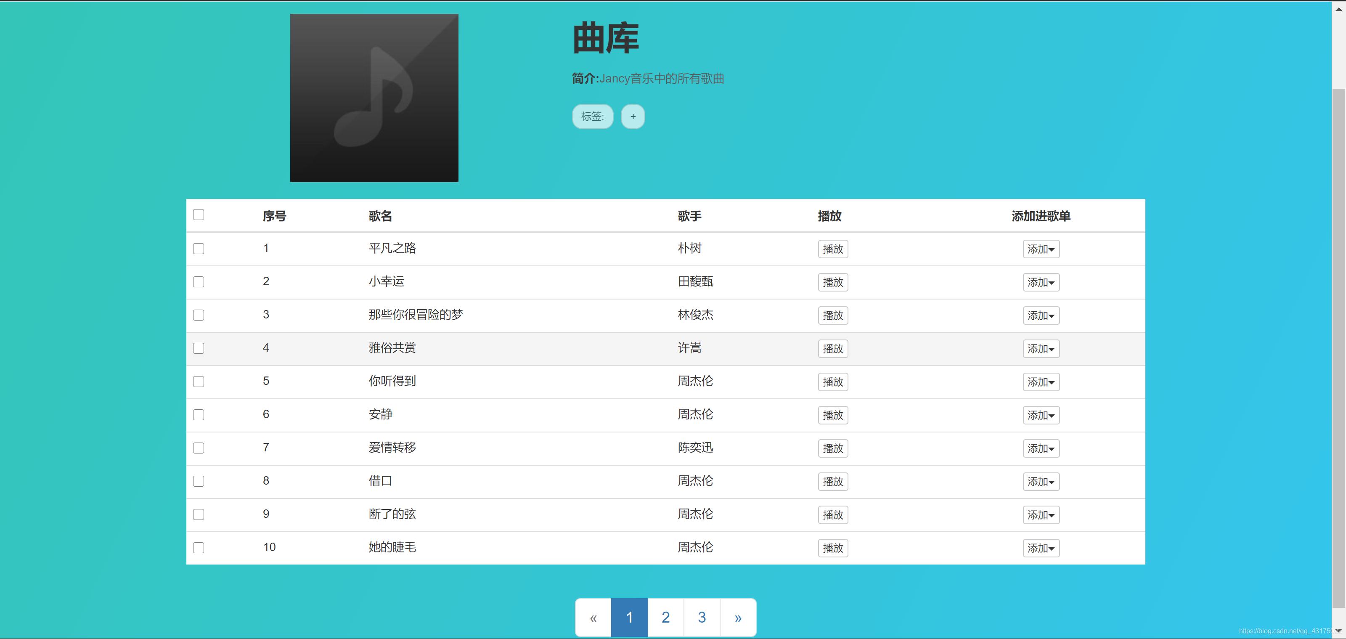Check the box for 断了的弦
Screen dimensions: 1346x639
(199, 514)
